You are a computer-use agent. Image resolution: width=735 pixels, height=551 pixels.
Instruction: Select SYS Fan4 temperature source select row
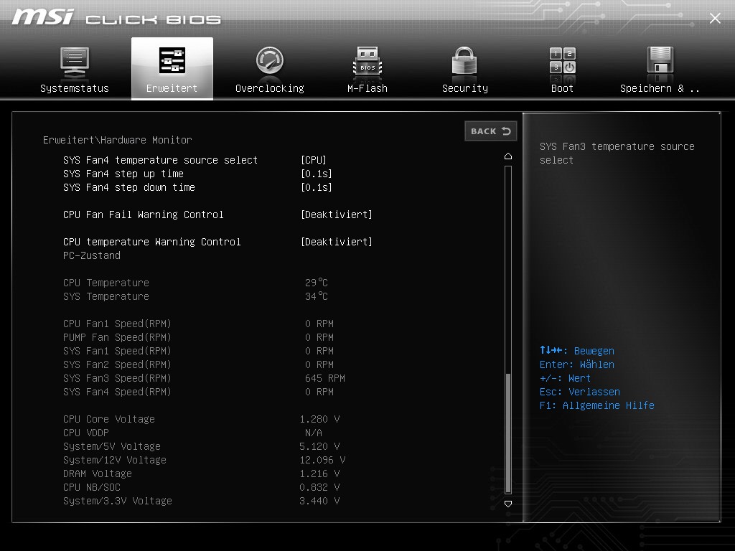160,160
